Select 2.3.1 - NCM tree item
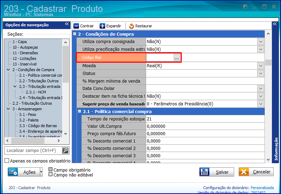This screenshot has width=281, height=194. 36,92
